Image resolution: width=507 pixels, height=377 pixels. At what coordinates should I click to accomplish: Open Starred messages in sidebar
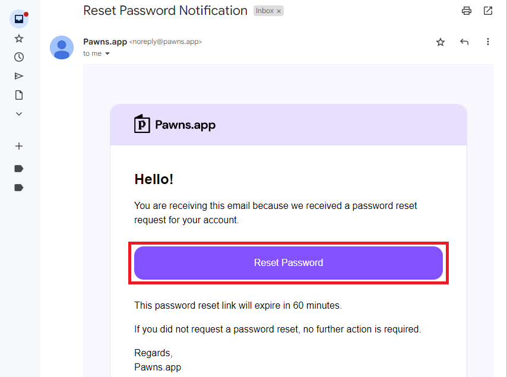19,39
